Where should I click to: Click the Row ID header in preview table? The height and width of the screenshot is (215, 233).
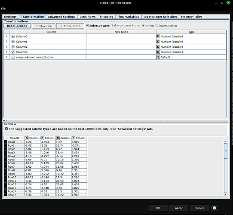click(15, 138)
